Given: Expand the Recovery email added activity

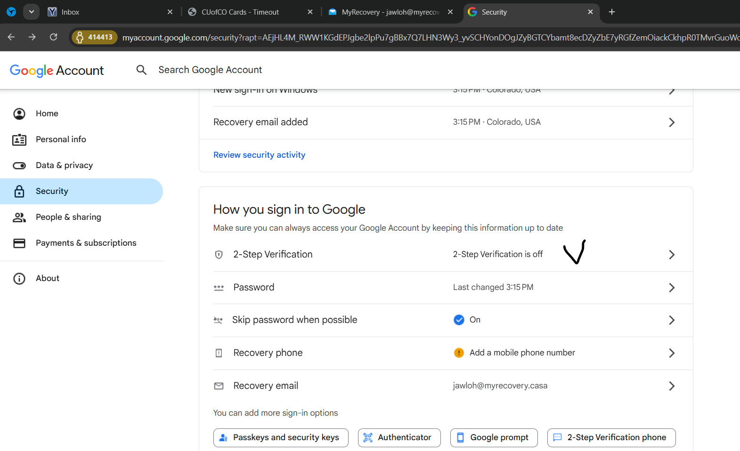Looking at the screenshot, I should 672,122.
